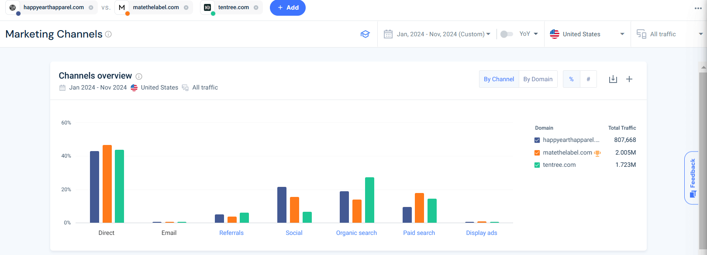Viewport: 707px width, 255px height.
Task: Click the matethelabel.com M logo icon
Action: point(122,7)
